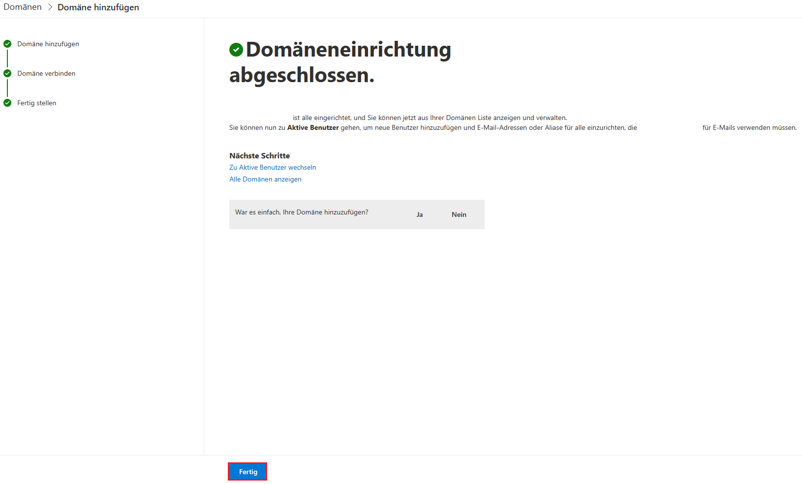
Task: Click the feedback question about adding the domain
Action: 302,212
